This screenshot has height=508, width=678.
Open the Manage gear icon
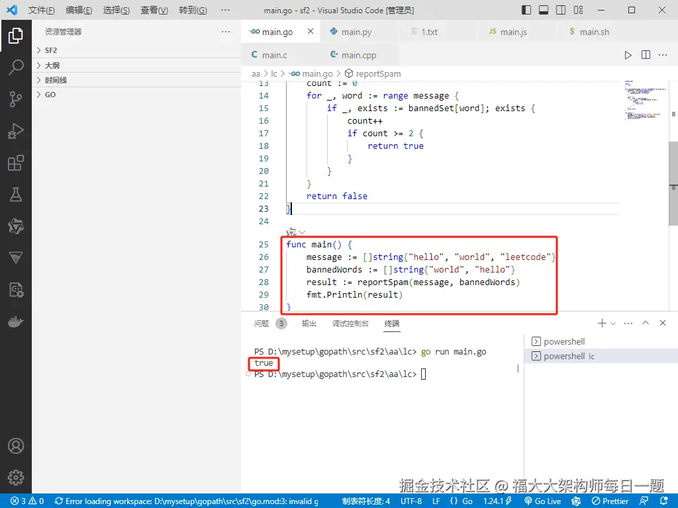16,478
